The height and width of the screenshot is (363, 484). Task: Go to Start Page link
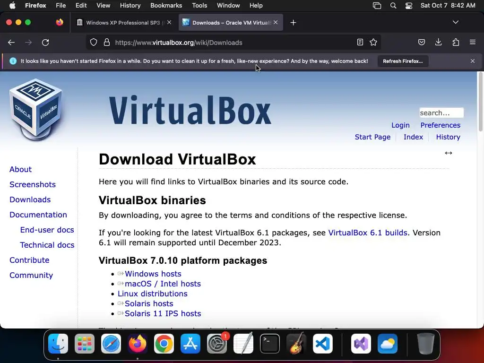372,137
